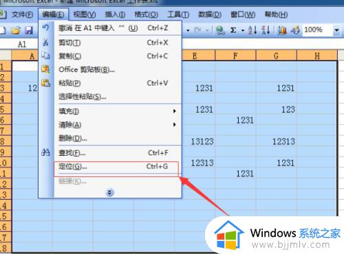Open the 帮助(H) menu

pyautogui.click(x=276, y=14)
